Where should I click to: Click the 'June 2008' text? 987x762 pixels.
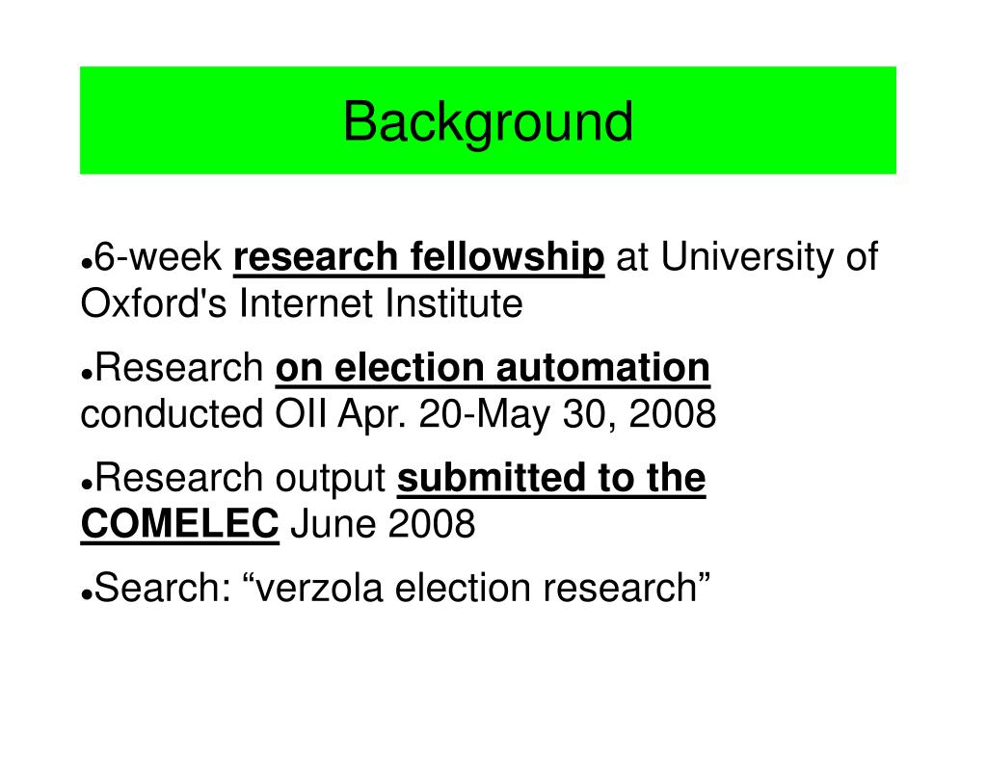click(383, 524)
